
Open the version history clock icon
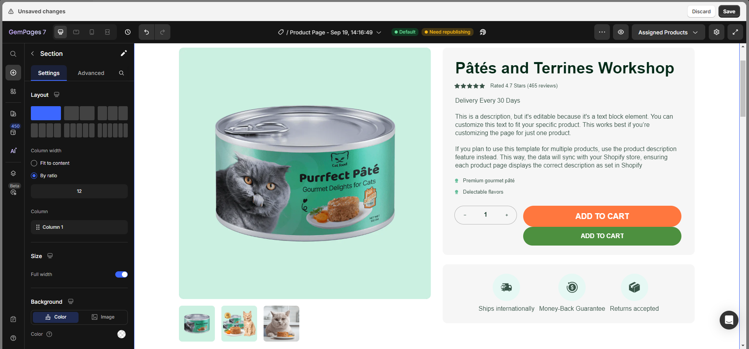tap(128, 32)
